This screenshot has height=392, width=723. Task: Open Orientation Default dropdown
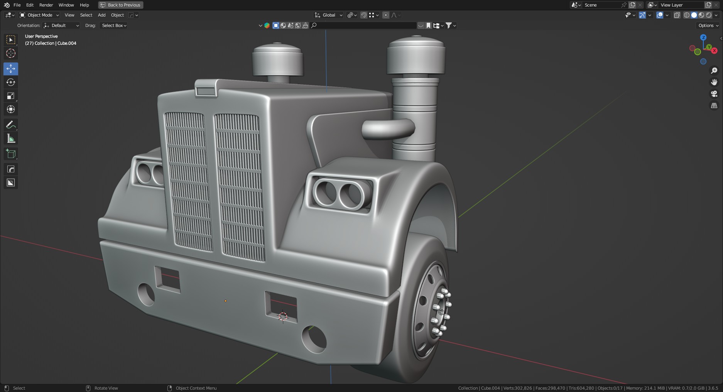click(x=62, y=25)
